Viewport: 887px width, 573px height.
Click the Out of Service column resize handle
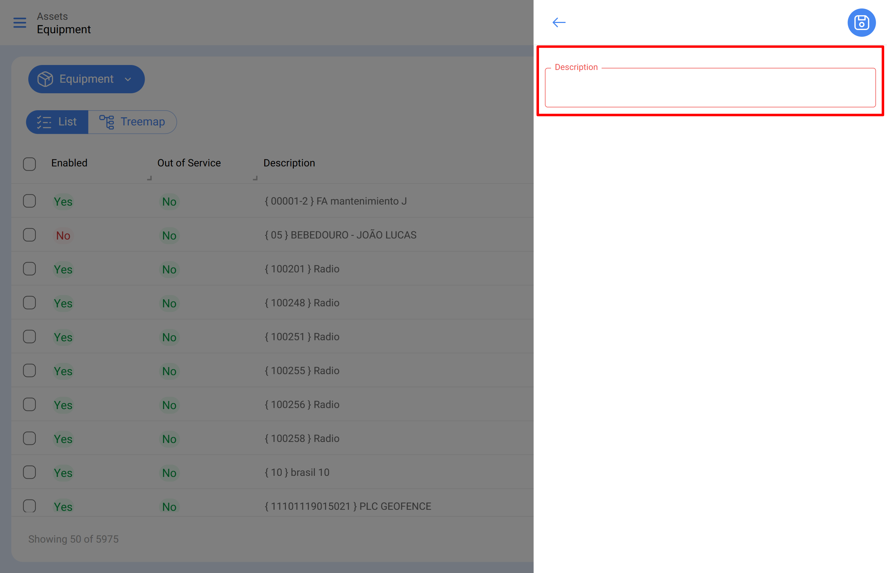click(x=255, y=178)
